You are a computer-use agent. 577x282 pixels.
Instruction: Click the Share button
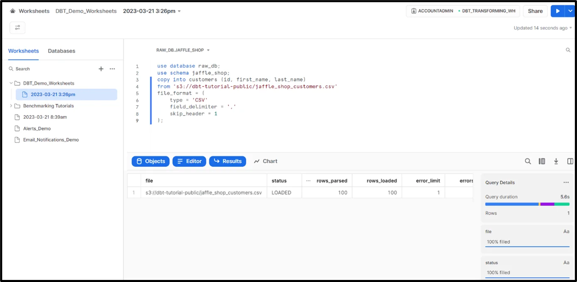(535, 11)
